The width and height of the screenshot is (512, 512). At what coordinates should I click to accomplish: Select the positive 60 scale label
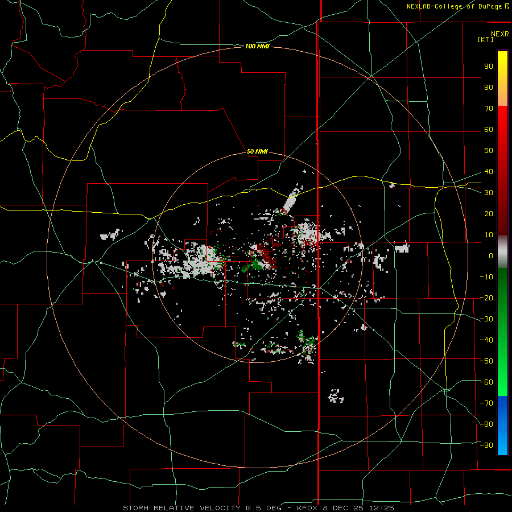489,130
